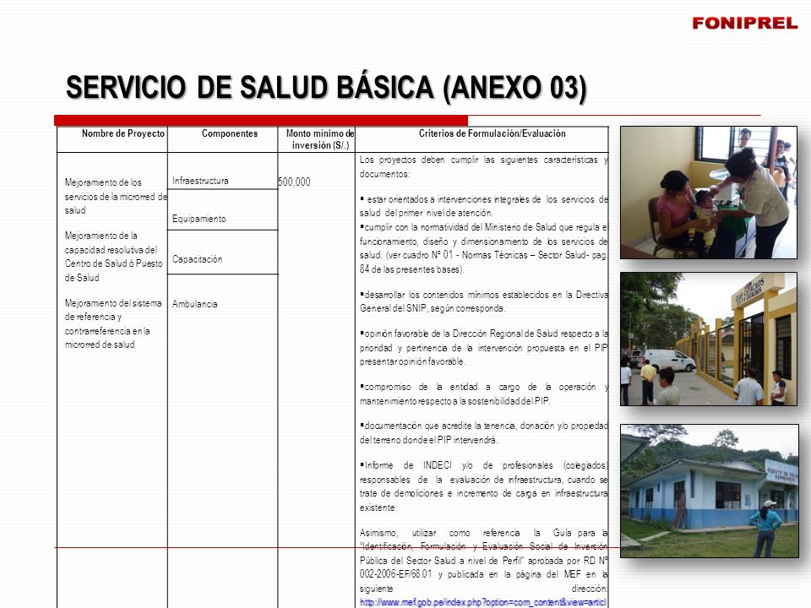Open the mef.gob.pe hyperlink

482,602
